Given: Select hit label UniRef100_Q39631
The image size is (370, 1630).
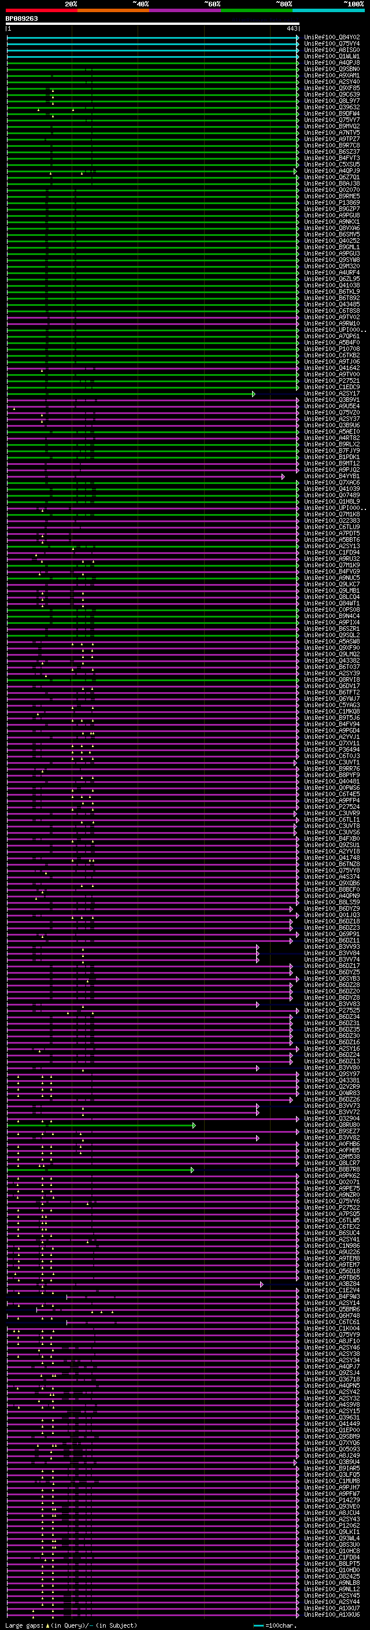Looking at the screenshot, I should pyautogui.click(x=332, y=1417).
